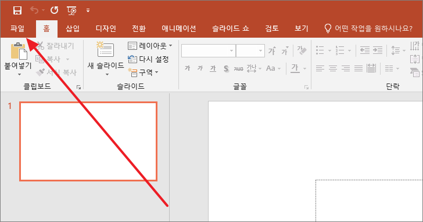The height and width of the screenshot is (222, 423).
Task: Open the 파일 (File) tab
Action: (x=17, y=28)
